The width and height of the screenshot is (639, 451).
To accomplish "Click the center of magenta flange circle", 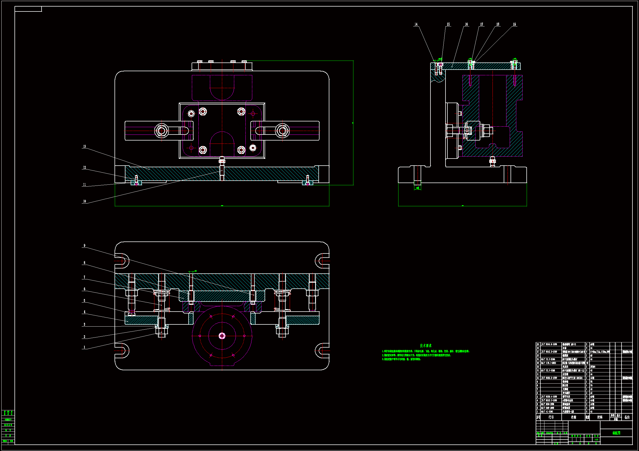I will tap(222, 336).
